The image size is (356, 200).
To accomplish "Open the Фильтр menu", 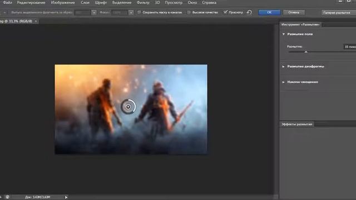I will point(143,3).
